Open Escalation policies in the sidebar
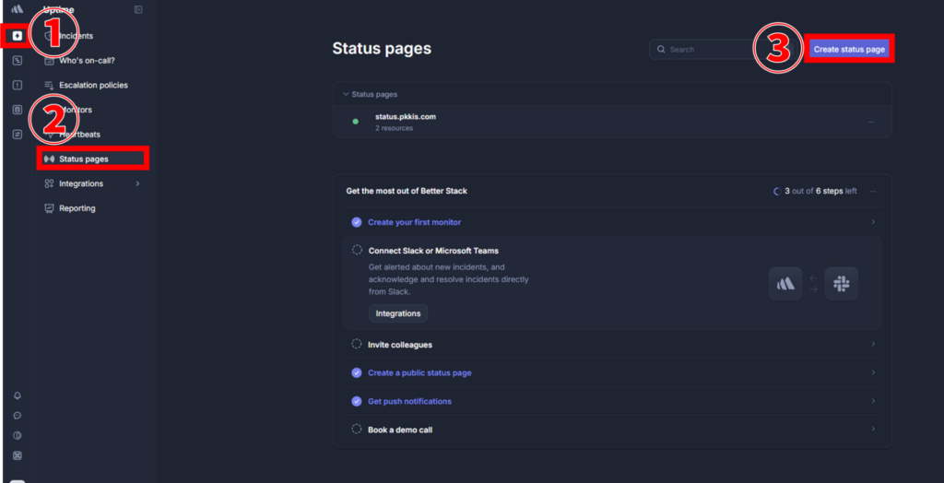The width and height of the screenshot is (944, 483). pyautogui.click(x=92, y=86)
